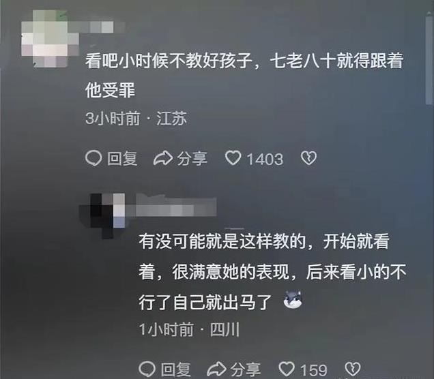Image resolution: width=434 pixels, height=379 pixels.
Task: Like the reply with 159 likes
Action: (287, 369)
